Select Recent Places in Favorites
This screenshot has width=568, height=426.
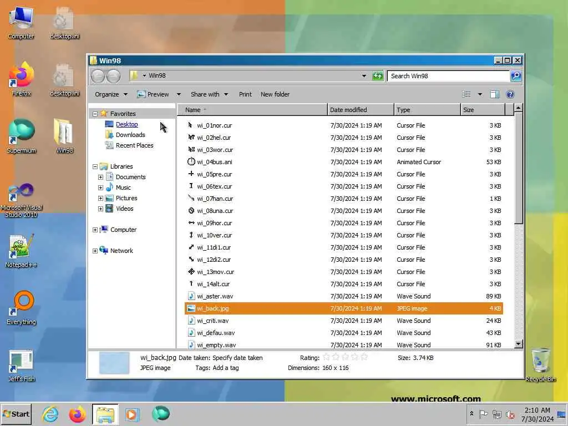tap(134, 145)
